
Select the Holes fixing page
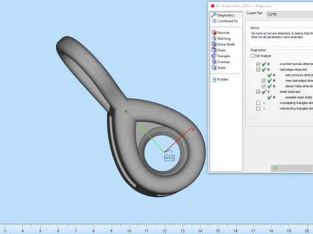221,50
